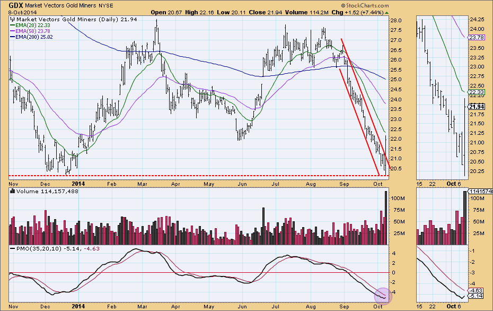Screen dimensions: 493x311
Task: Click the High 22.16 value
Action: click(199, 13)
